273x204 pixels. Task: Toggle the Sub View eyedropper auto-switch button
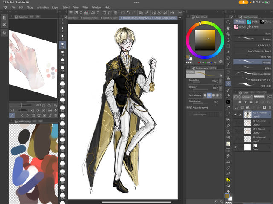coord(12,115)
